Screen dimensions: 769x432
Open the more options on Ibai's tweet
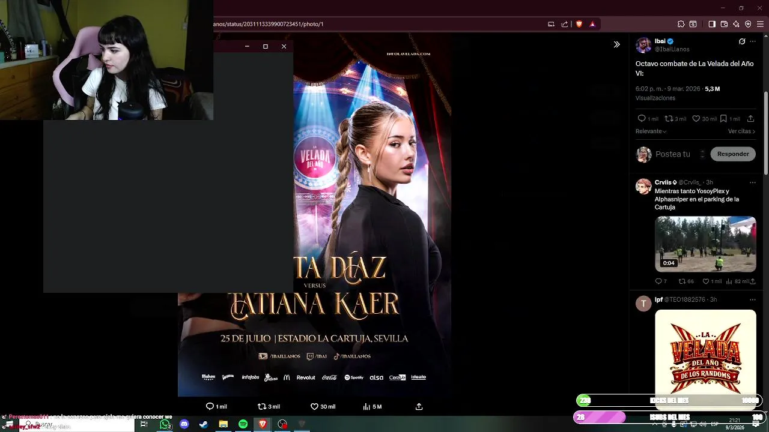click(x=753, y=41)
